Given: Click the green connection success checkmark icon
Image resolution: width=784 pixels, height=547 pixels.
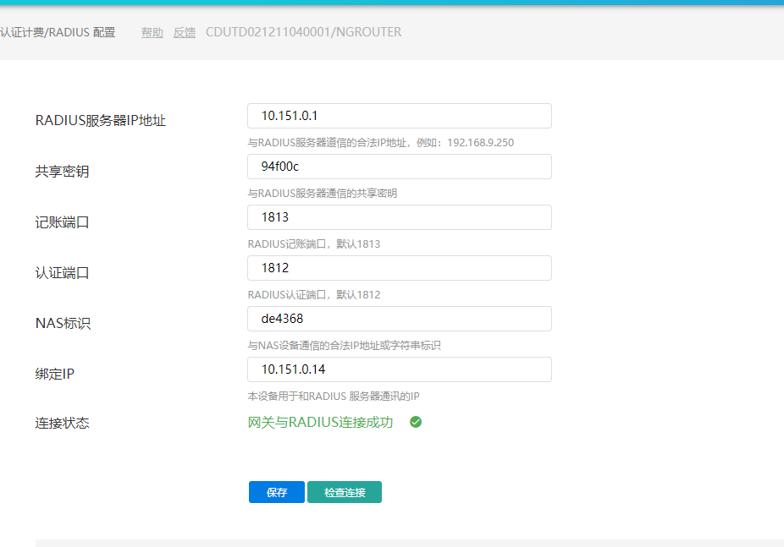Looking at the screenshot, I should pos(416,422).
